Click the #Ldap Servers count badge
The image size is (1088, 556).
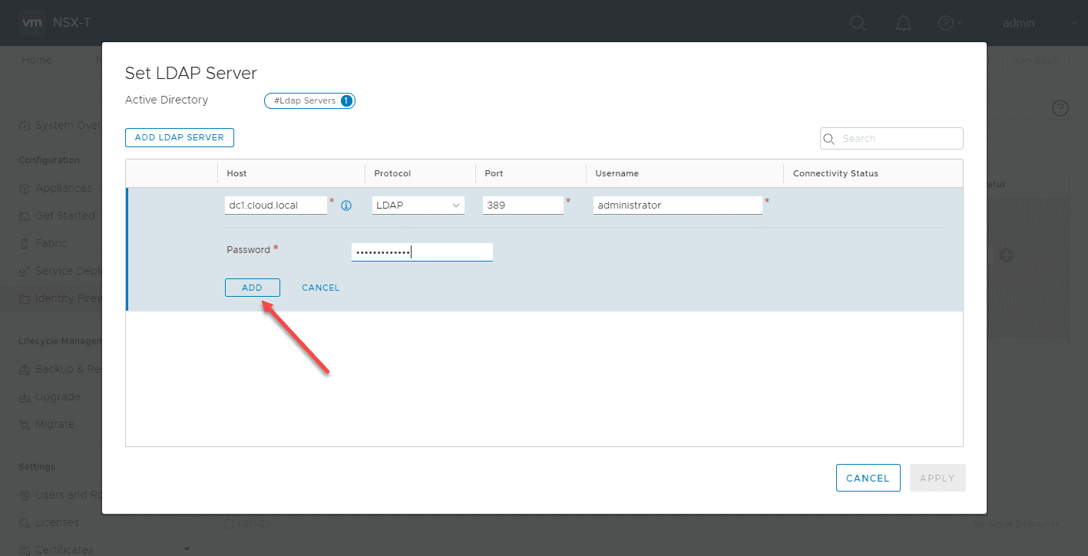(309, 100)
